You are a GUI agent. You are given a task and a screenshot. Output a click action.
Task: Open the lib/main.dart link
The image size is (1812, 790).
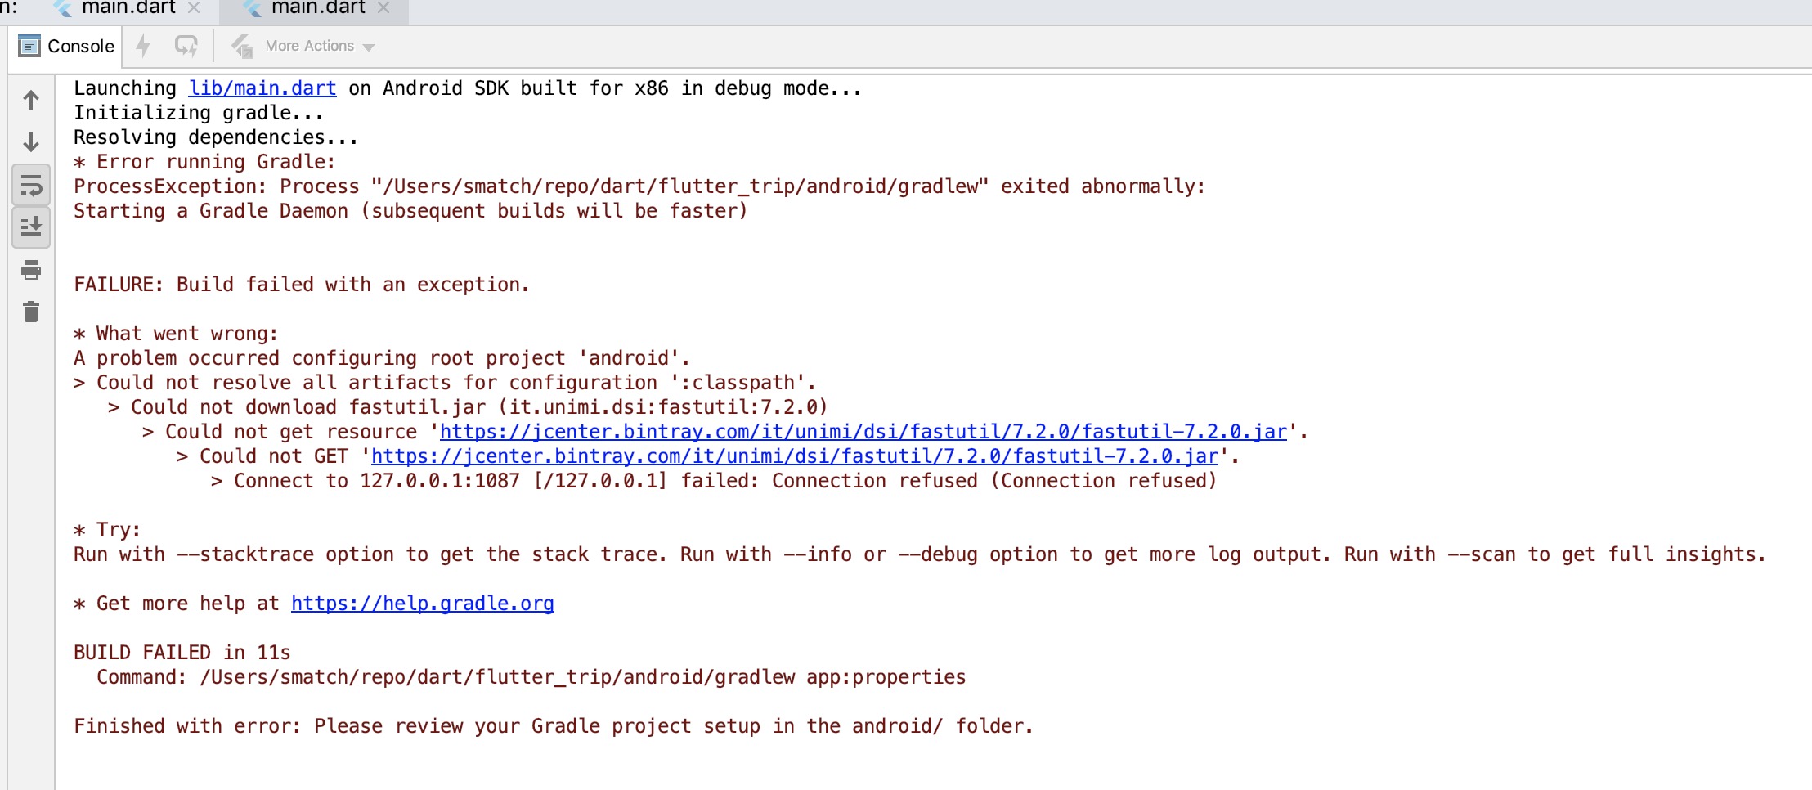(262, 88)
